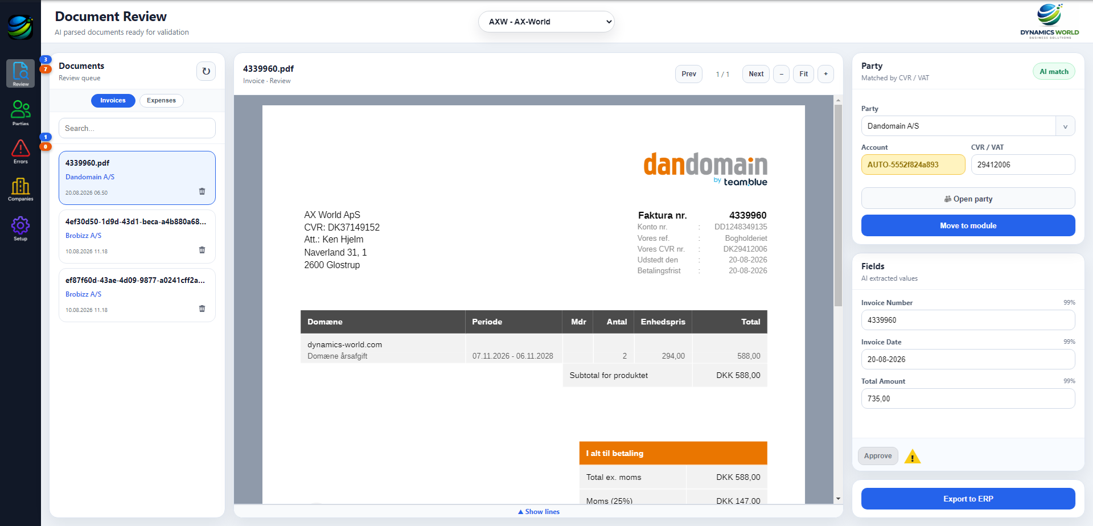This screenshot has width=1093, height=526.
Task: Click the Total Amount field
Action: [x=968, y=398]
